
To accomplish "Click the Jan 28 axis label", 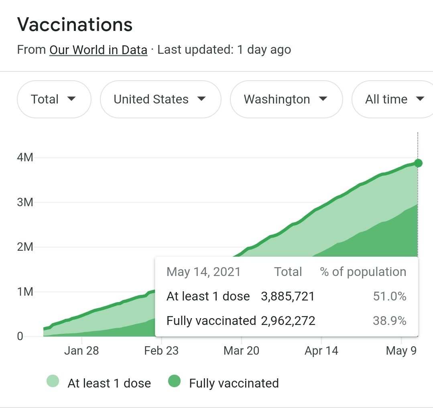I will 81,351.
